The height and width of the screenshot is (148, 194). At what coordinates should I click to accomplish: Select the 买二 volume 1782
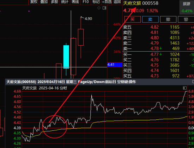click(x=175, y=60)
